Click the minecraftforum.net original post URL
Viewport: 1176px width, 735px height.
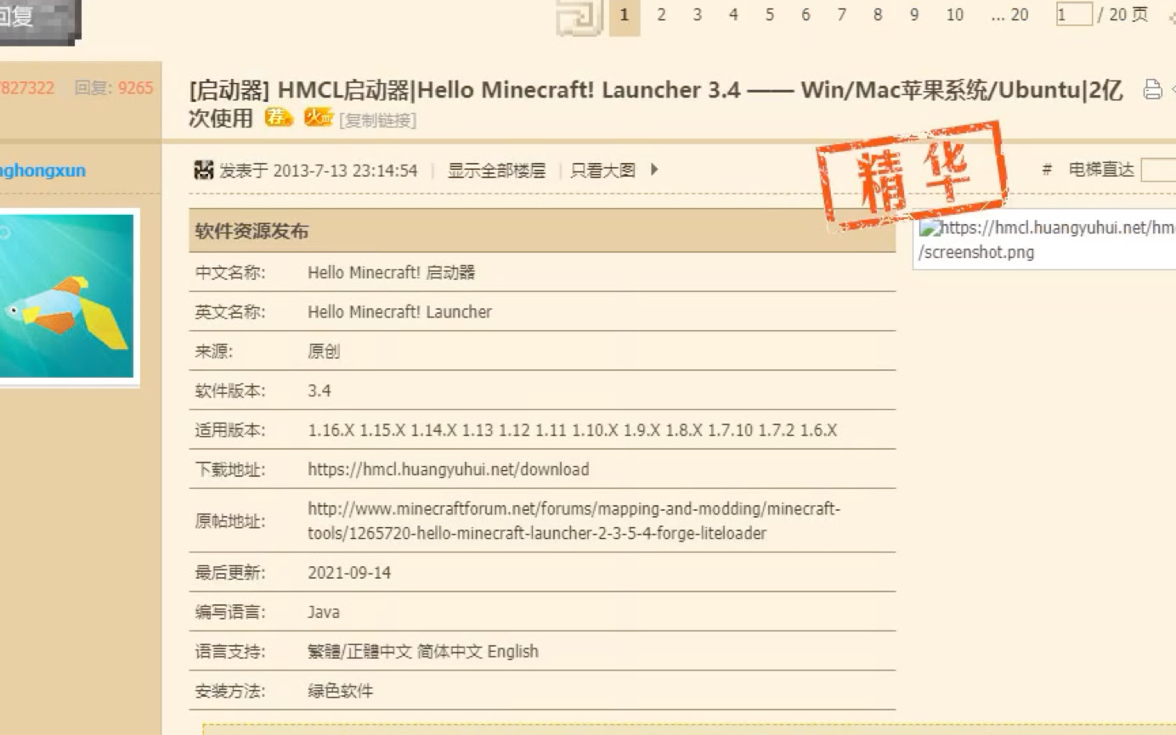click(x=574, y=521)
